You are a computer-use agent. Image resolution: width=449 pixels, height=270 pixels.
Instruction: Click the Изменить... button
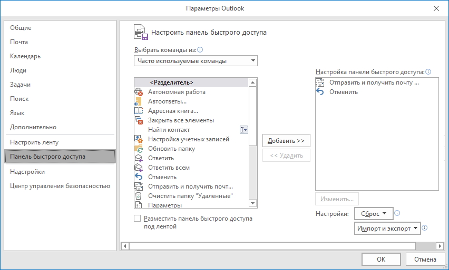tap(337, 199)
